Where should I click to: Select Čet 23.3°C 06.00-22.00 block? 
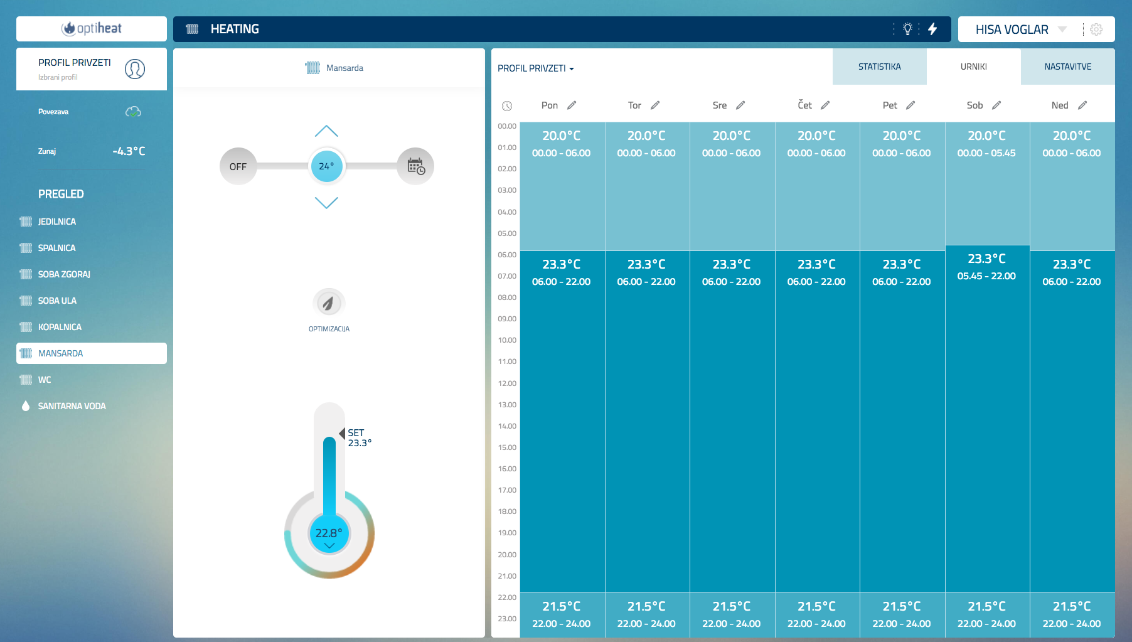[817, 422]
